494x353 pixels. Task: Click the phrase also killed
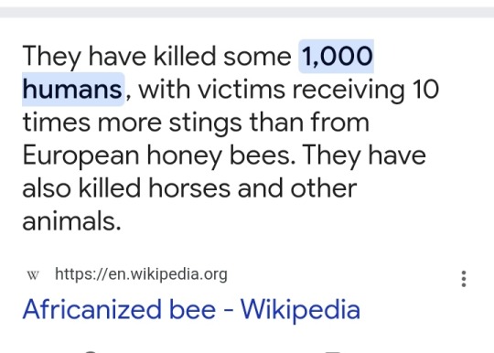click(x=81, y=188)
